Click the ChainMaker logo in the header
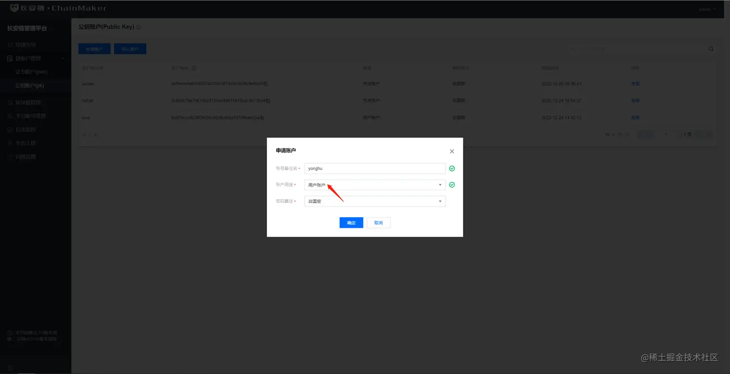The width and height of the screenshot is (730, 374). tap(58, 8)
